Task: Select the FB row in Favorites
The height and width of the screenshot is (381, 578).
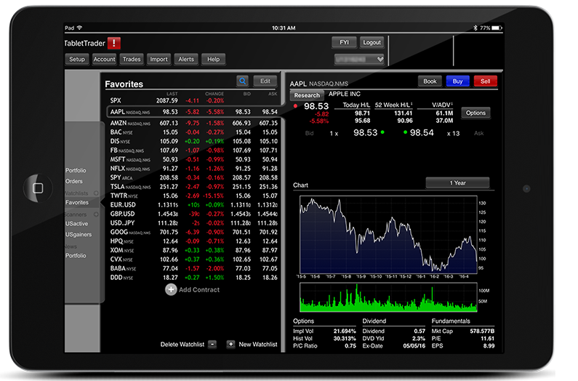Action: point(193,150)
